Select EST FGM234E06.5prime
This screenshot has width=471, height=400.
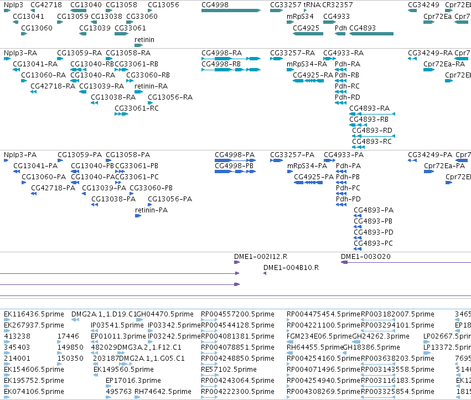point(319,336)
